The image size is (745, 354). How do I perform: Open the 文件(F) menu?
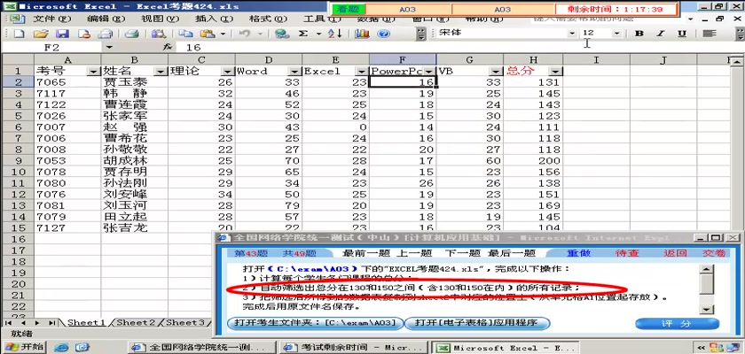pos(51,19)
